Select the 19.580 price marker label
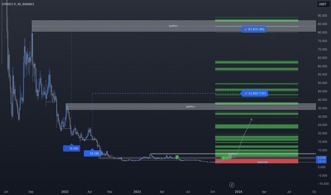 (x=71, y=148)
